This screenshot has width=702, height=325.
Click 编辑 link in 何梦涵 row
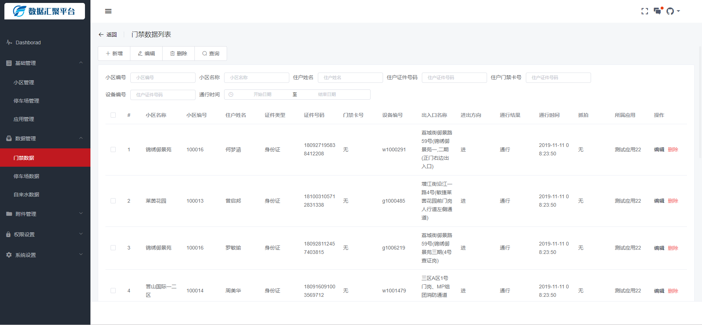tap(659, 149)
